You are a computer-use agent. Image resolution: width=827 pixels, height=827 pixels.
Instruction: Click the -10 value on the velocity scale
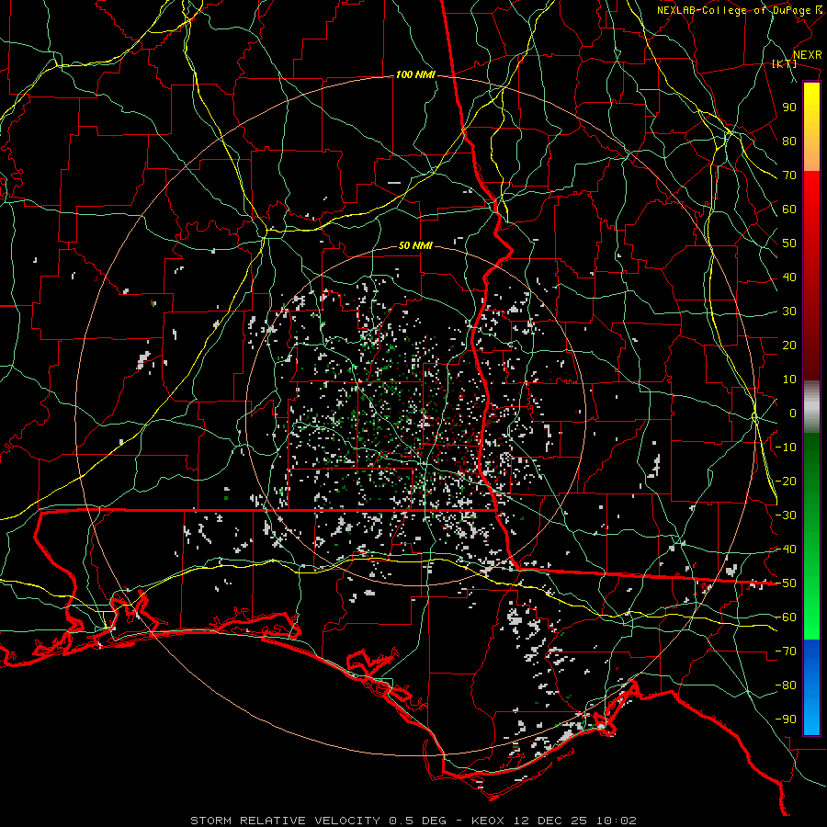[786, 447]
